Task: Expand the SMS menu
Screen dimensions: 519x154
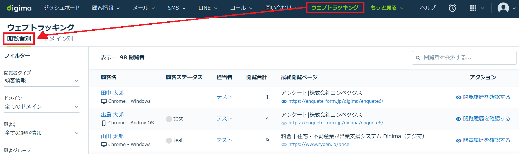Action: (177, 8)
